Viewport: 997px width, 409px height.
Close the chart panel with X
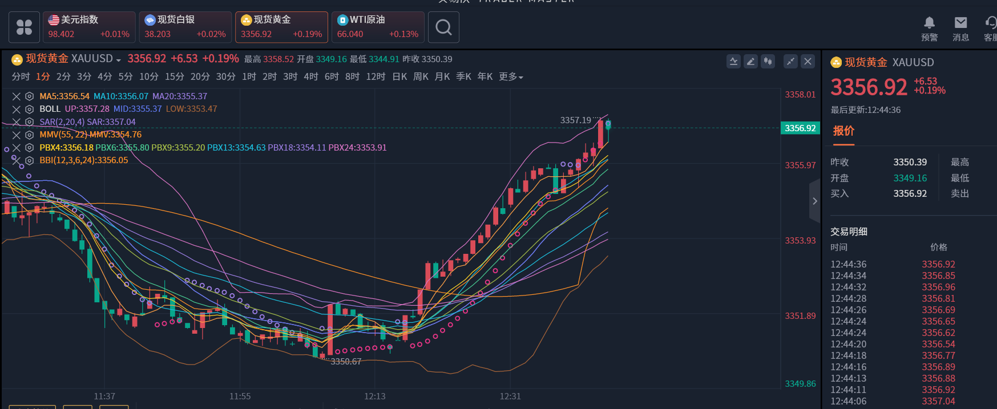pyautogui.click(x=808, y=61)
